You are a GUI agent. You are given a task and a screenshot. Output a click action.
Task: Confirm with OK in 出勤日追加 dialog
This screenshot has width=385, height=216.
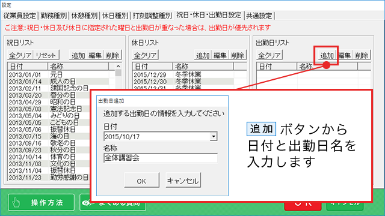coord(142,180)
